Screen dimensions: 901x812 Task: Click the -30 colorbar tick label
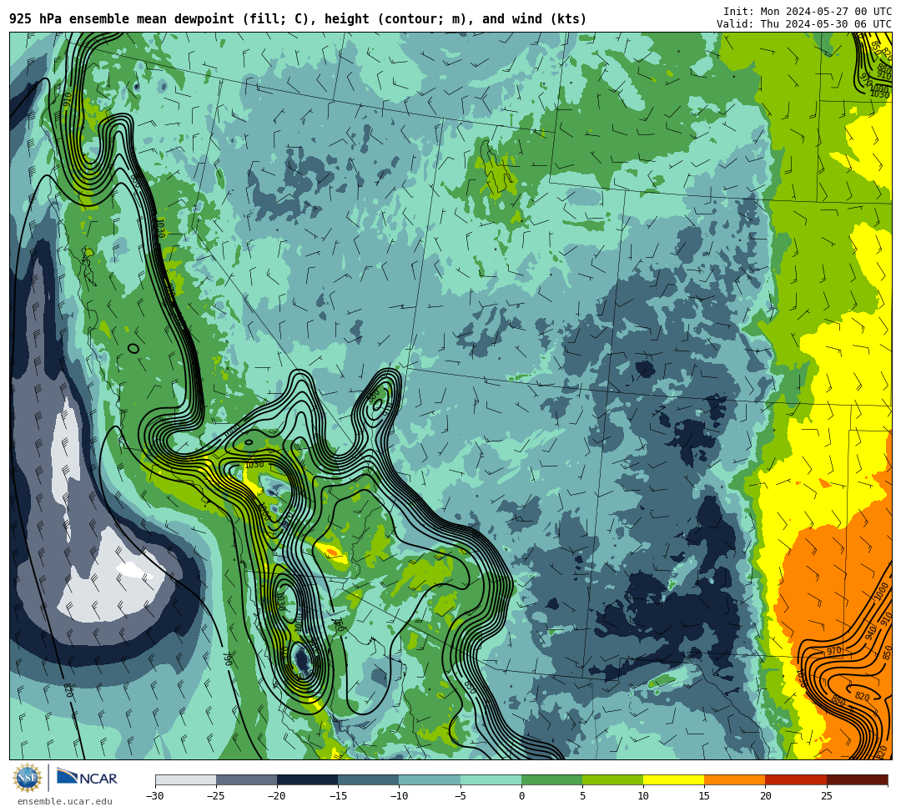point(155,796)
